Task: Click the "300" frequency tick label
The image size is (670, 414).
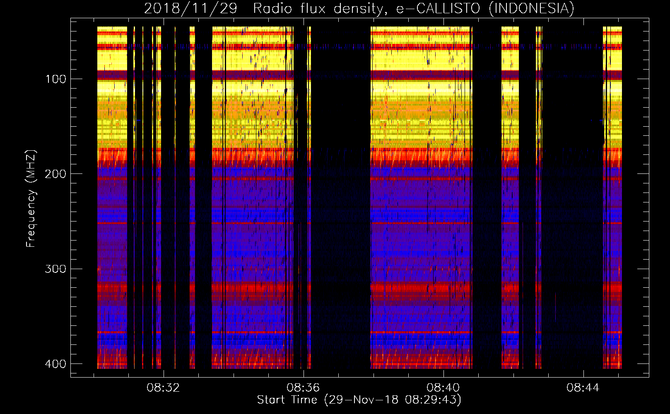Action: click(x=55, y=269)
